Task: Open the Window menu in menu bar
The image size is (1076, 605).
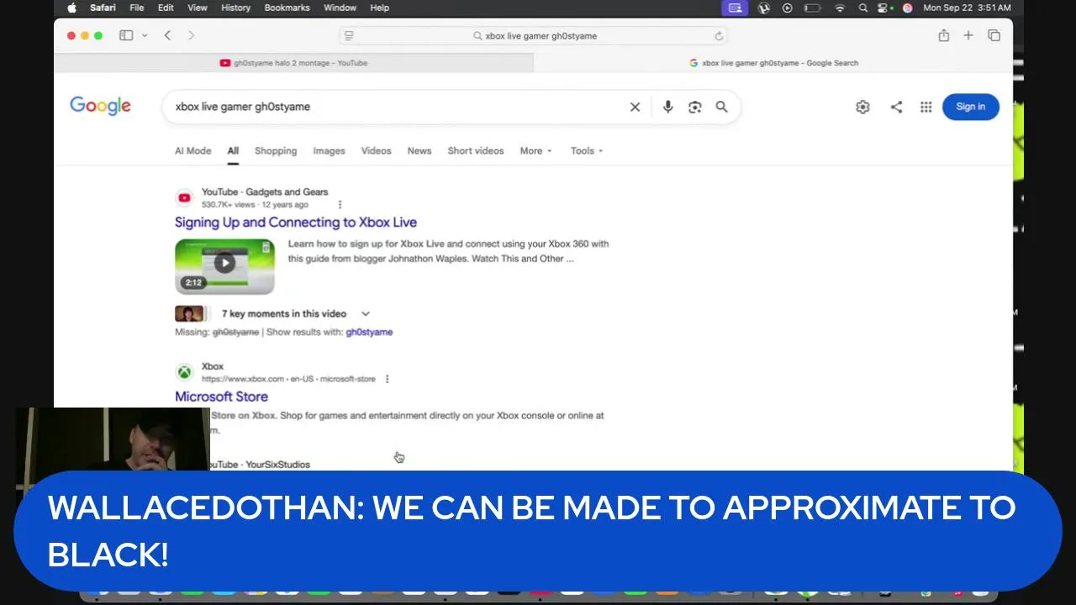Action: [340, 8]
